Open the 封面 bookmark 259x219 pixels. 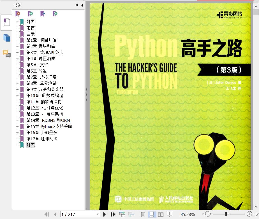pyautogui.click(x=31, y=22)
